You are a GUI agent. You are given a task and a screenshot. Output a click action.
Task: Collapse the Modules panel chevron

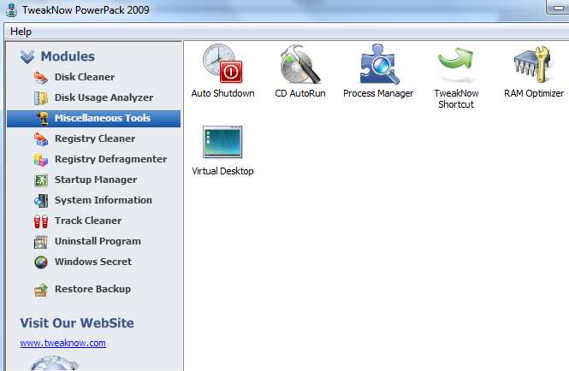click(x=27, y=57)
